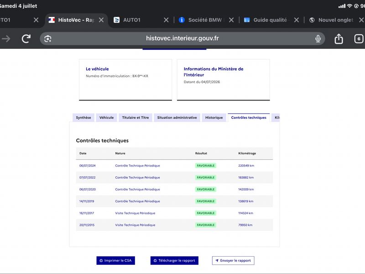Viewport: 365px width, 274px height.
Task: Click the Samedi 4 juillet date in status bar
Action: click(18, 6)
